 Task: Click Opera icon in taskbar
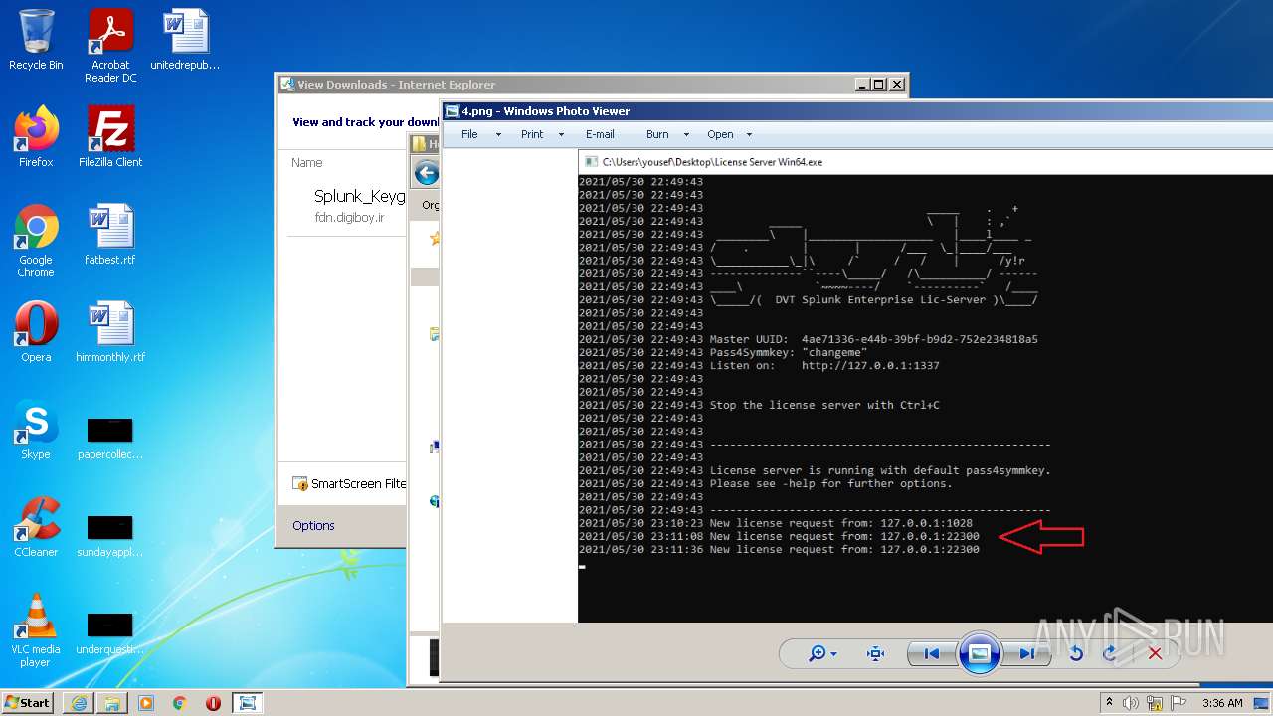point(213,703)
